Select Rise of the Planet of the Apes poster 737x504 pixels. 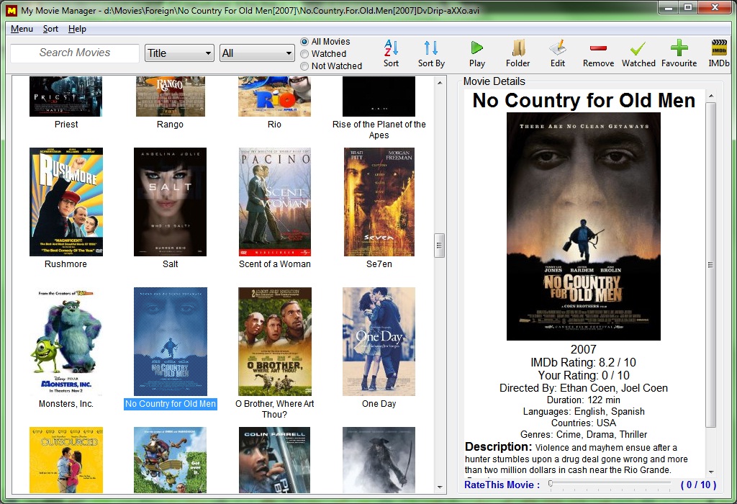(x=379, y=96)
